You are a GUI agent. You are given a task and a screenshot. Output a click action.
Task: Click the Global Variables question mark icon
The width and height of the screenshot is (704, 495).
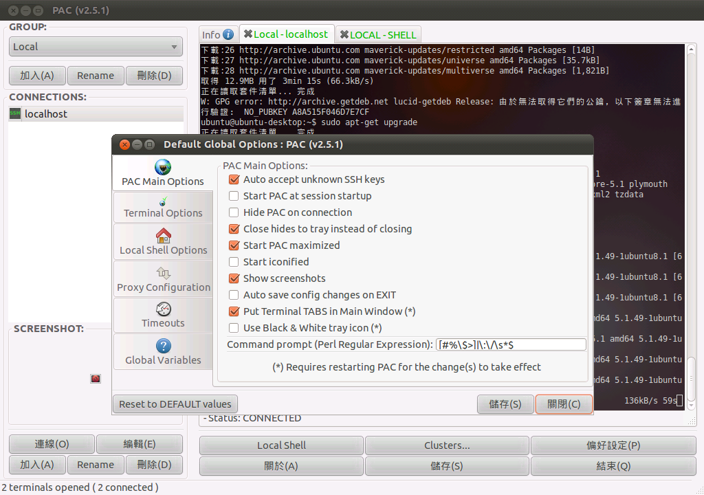(164, 346)
